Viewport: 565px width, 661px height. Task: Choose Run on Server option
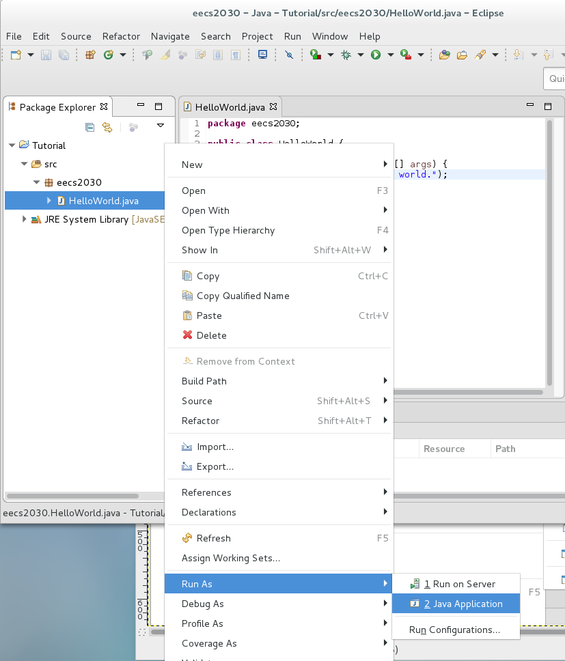click(456, 584)
